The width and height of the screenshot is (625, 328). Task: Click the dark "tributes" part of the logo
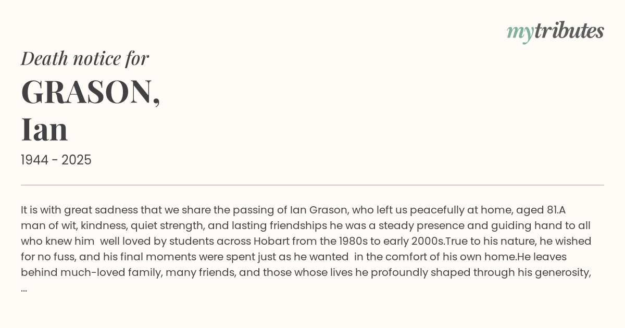point(569,31)
